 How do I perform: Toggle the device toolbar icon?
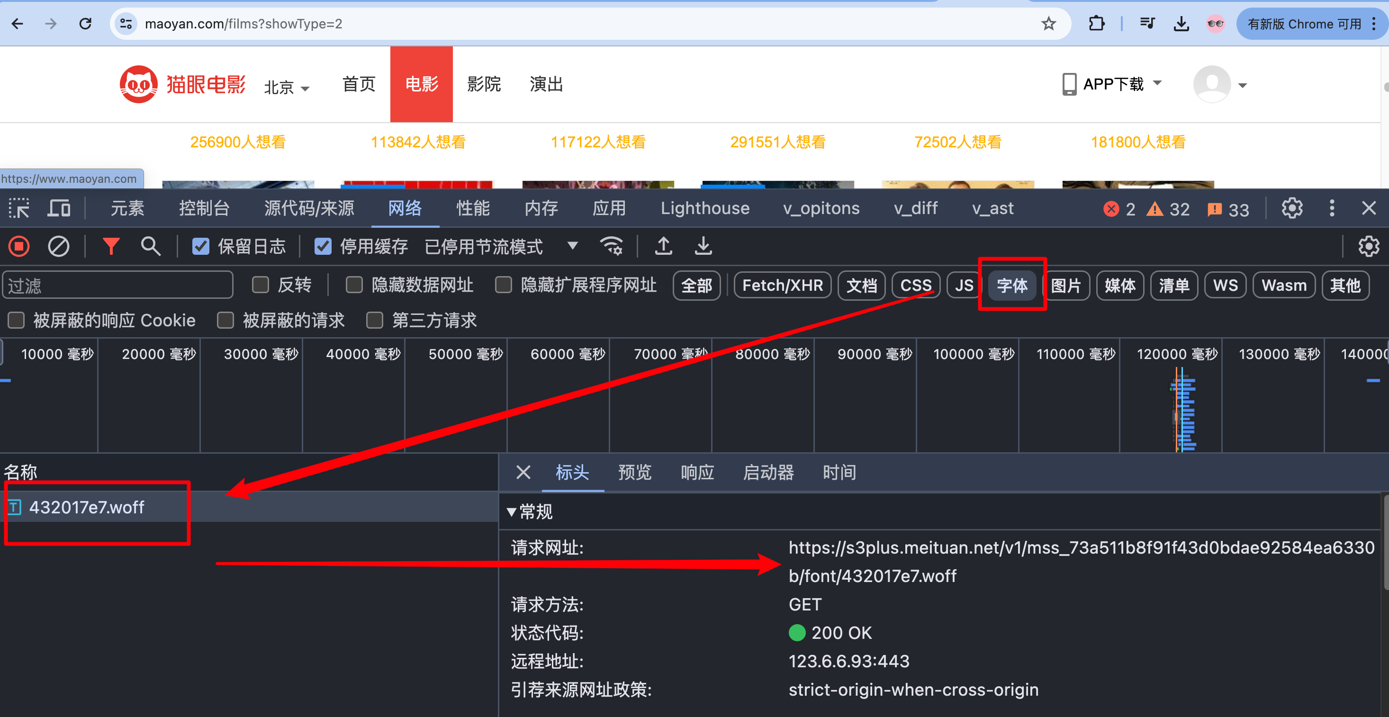58,208
